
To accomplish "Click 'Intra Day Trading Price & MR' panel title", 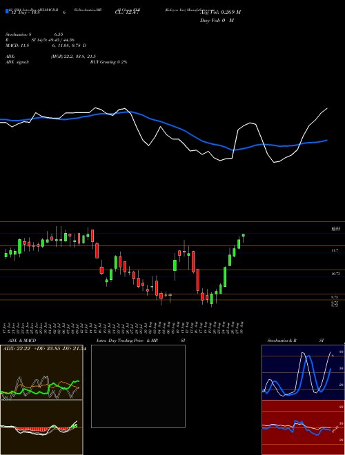I will coord(127,341).
